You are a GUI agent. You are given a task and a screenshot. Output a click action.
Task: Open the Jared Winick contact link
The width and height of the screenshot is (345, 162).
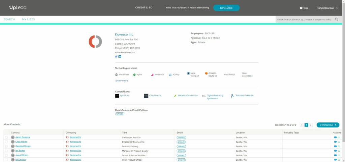point(21,155)
